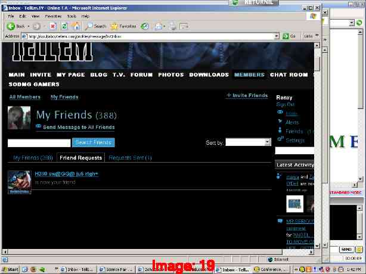Click the comment bubble icon in Latest Activity

pos(280,221)
